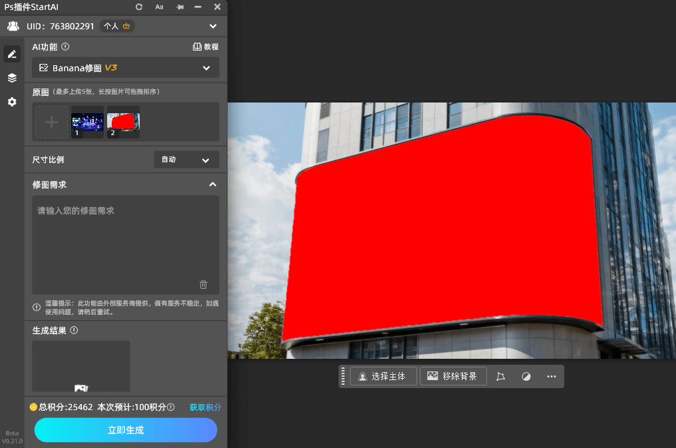Open the 获取积分 link
Viewport: 676px width, 448px height.
click(x=205, y=407)
